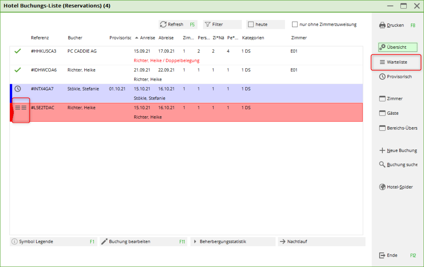The image size is (424, 267).
Task: Click the Zi*Nä column header
Action: [x=218, y=38]
